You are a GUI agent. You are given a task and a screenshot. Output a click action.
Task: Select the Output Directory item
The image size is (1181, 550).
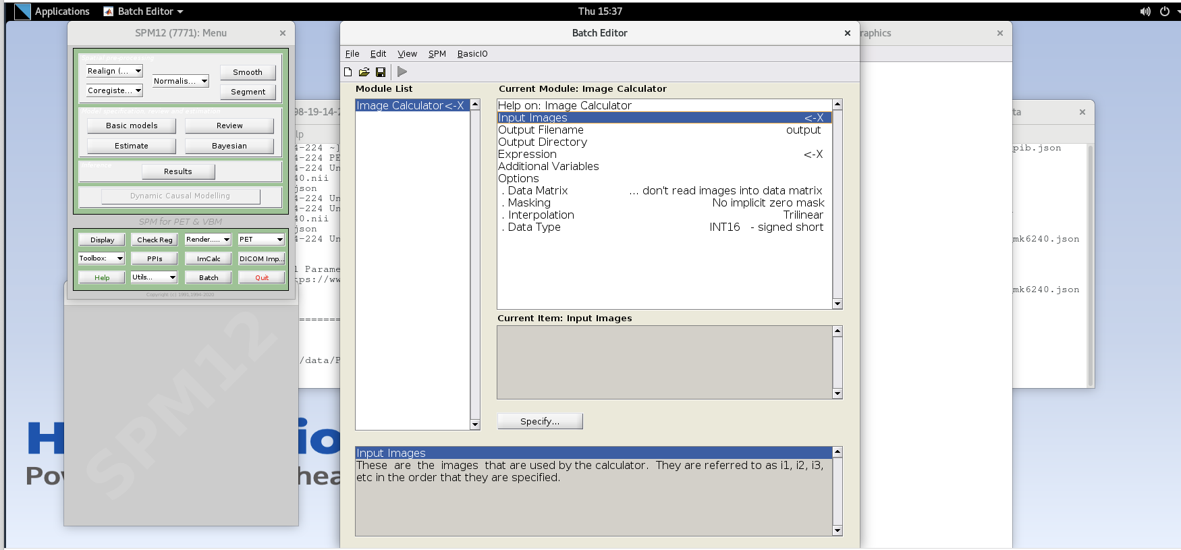tap(665, 142)
